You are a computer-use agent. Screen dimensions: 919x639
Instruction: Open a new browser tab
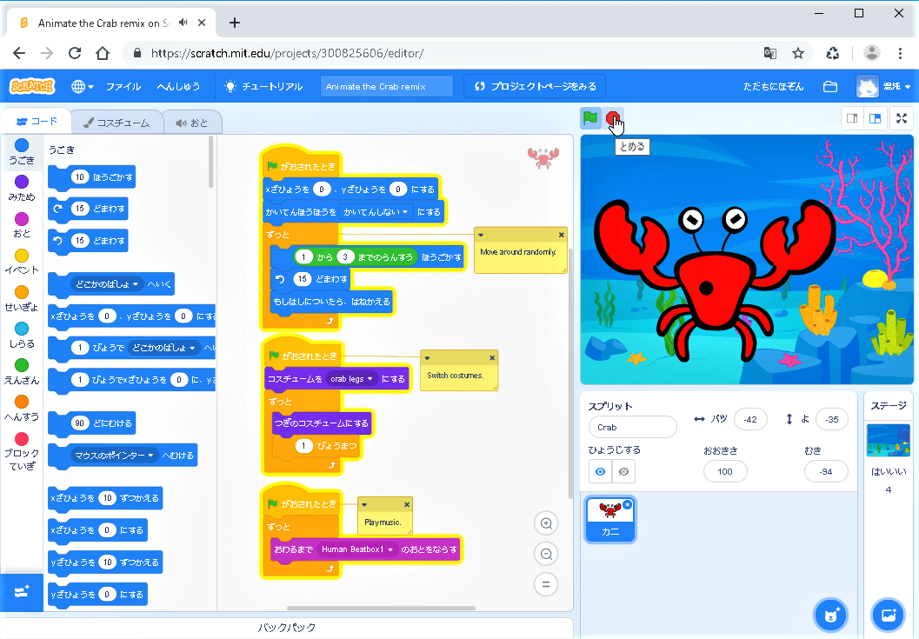tap(235, 23)
